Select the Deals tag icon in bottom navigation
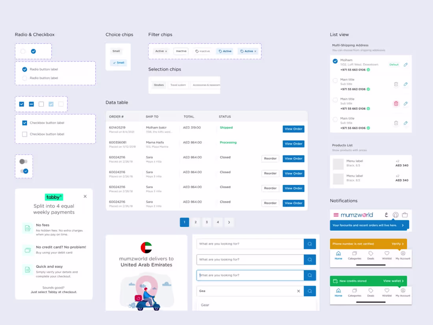Viewport: 433px width, 325px height. [x=371, y=255]
